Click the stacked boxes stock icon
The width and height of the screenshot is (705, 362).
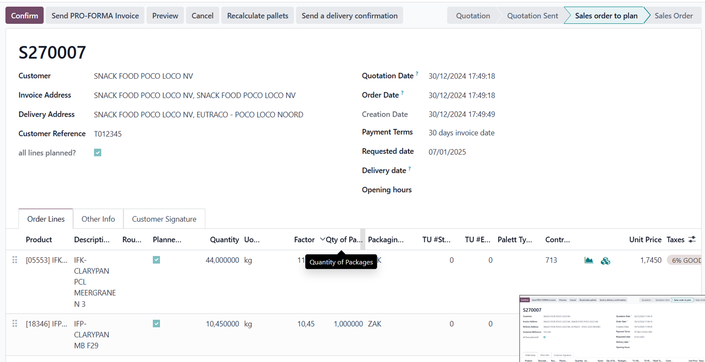point(605,261)
